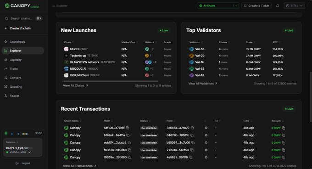The image size is (312, 169).
Task: Select Explorer in the sidebar
Action: tap(23, 51)
